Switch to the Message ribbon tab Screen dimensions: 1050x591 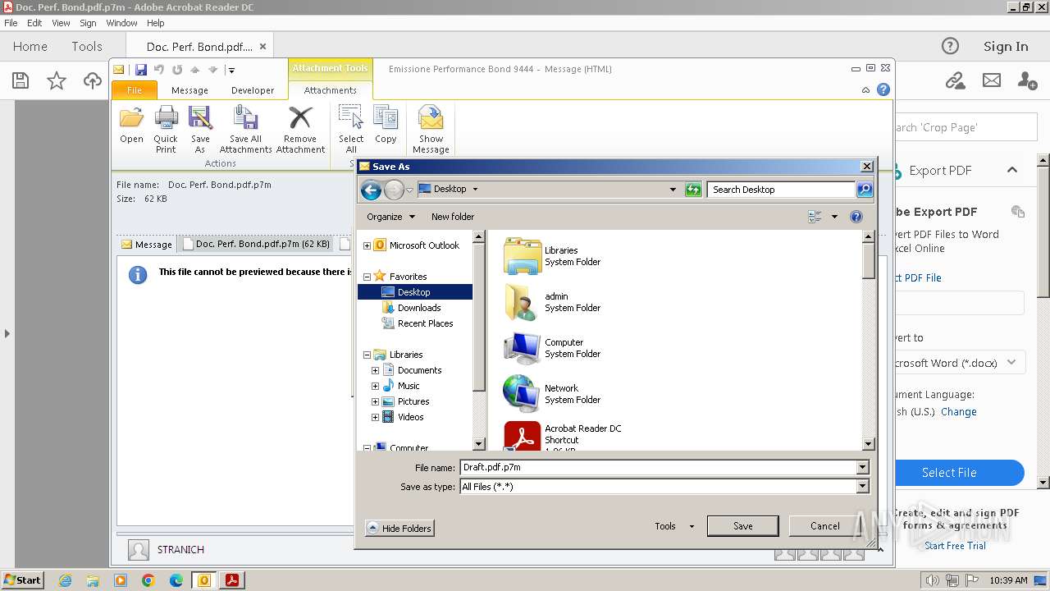189,90
